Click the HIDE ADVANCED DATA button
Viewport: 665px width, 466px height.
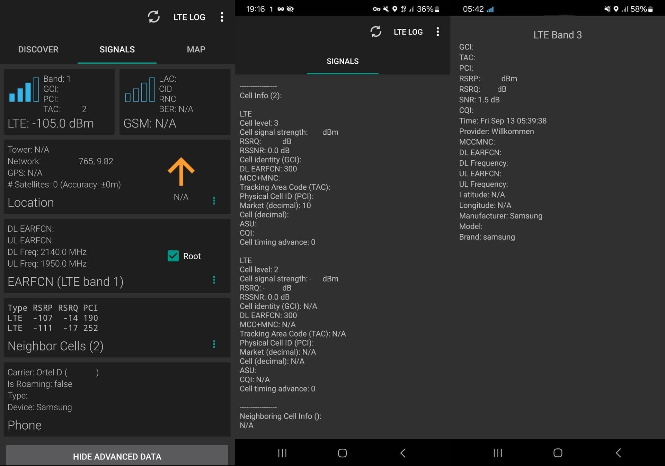coord(117,456)
